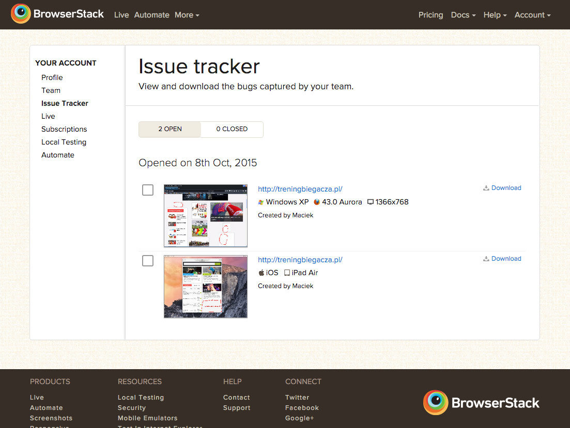Click Support in the footer Help section
This screenshot has width=570, height=428.
pos(237,408)
